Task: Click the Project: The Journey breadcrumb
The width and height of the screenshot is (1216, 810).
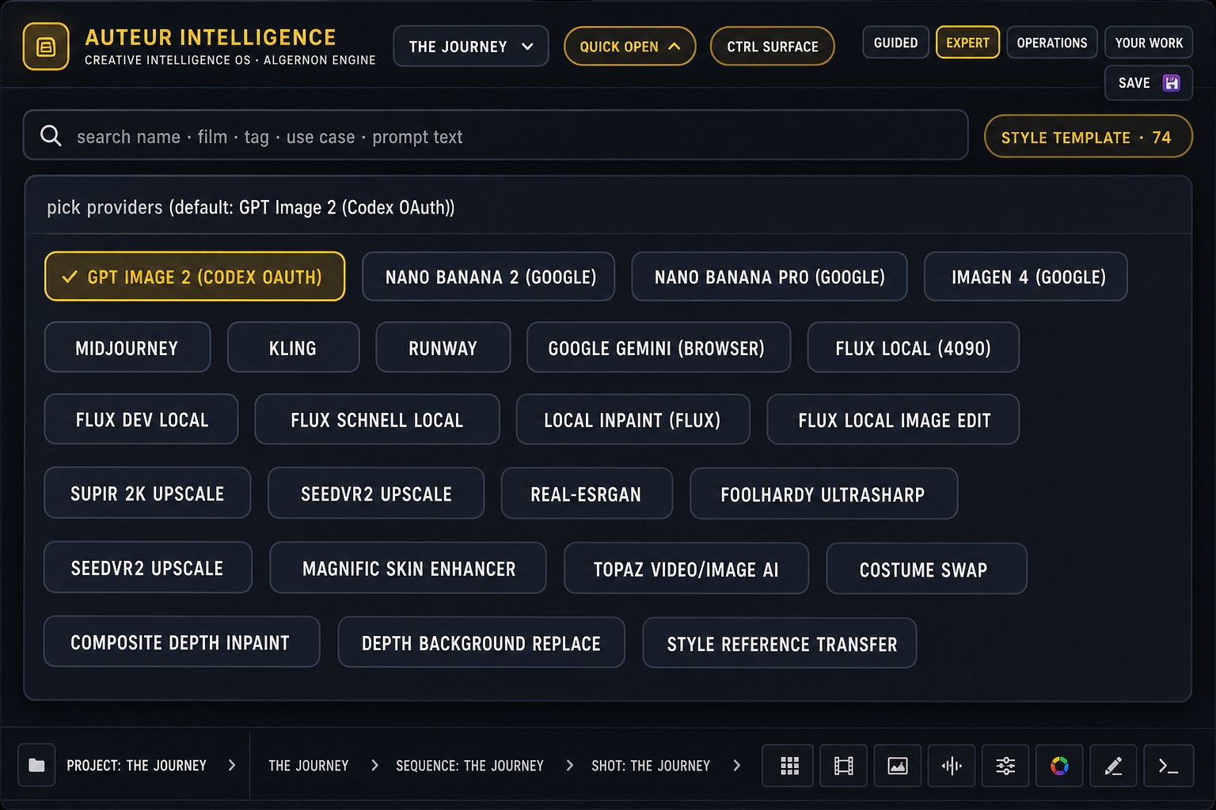Action: pyautogui.click(x=136, y=765)
